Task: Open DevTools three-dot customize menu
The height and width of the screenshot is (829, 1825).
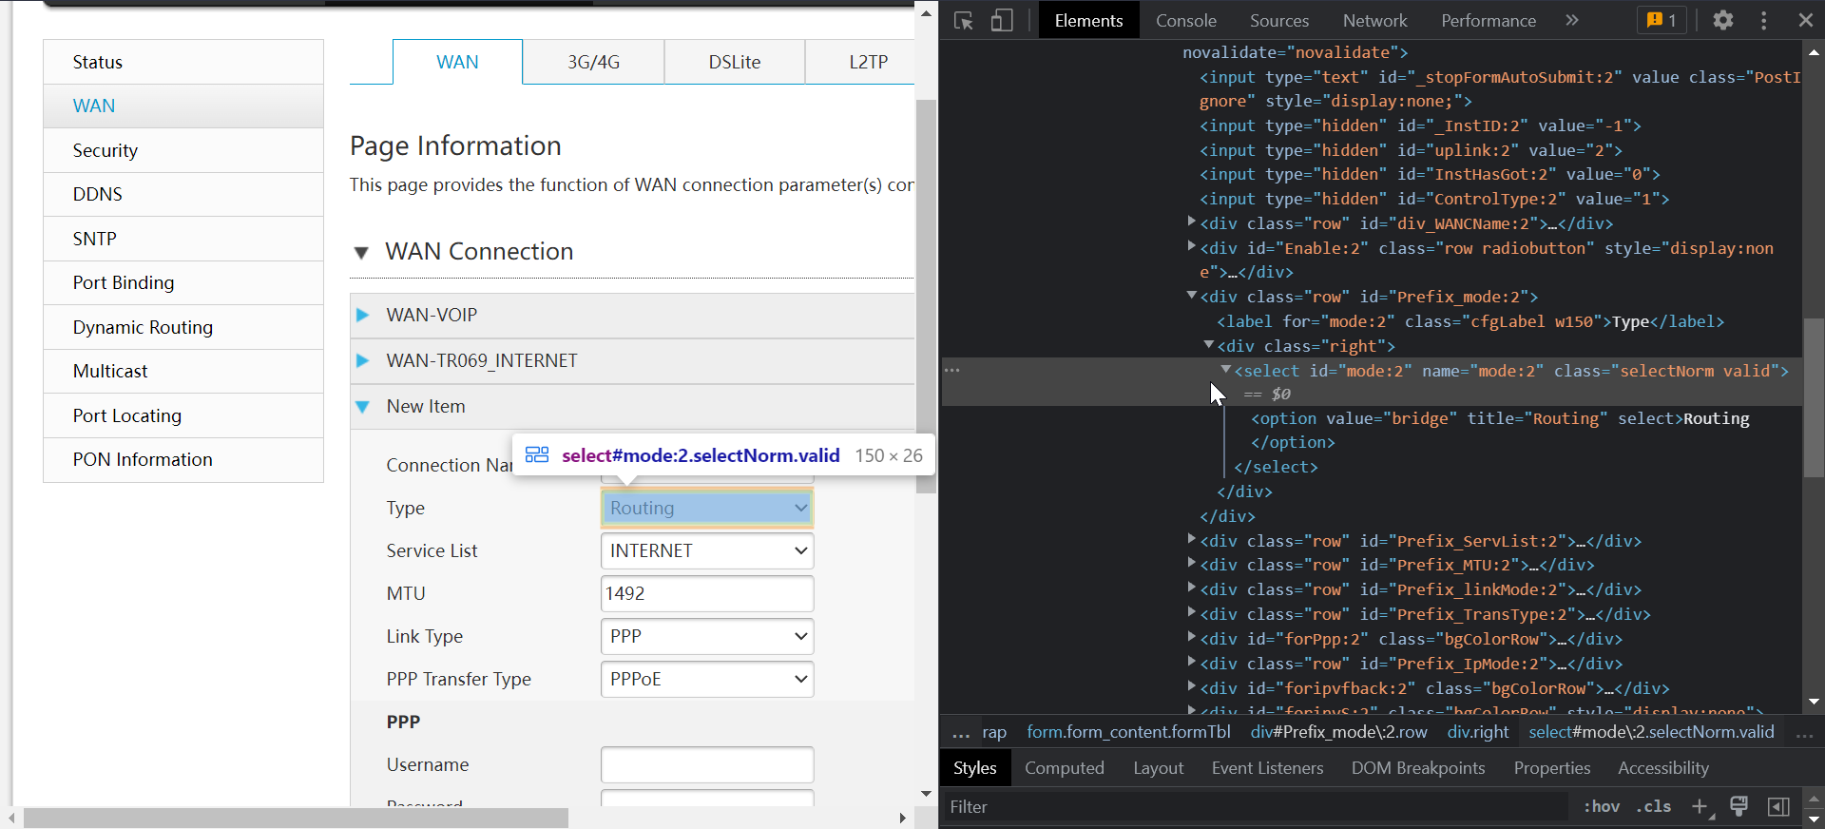Action: [1764, 20]
